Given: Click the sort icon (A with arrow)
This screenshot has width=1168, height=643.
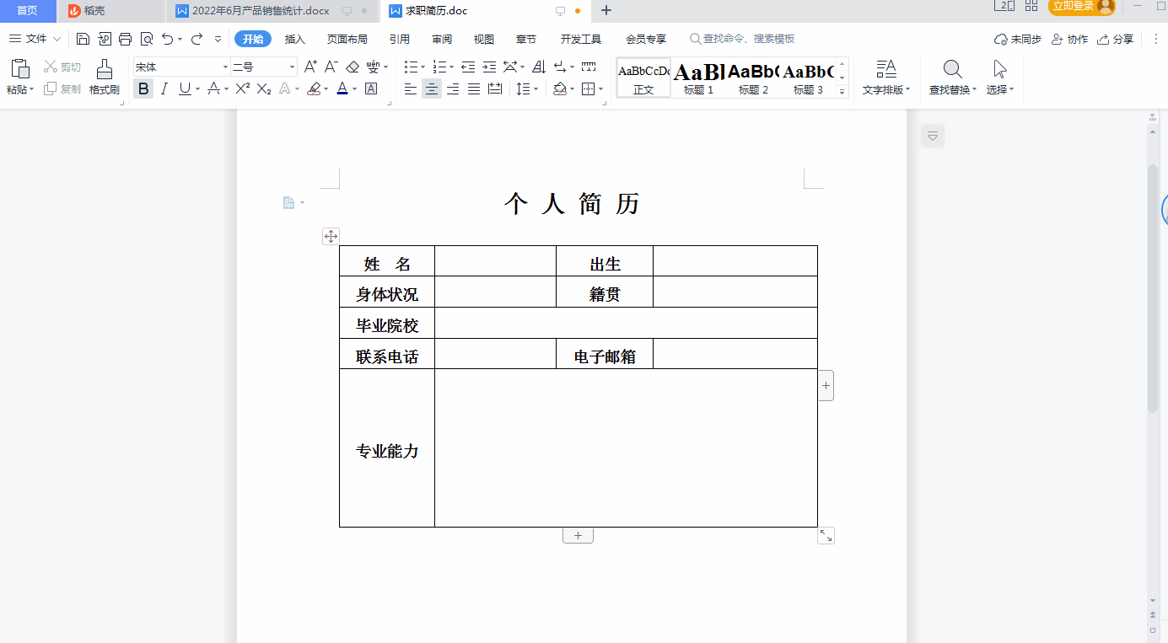Looking at the screenshot, I should pyautogui.click(x=540, y=67).
